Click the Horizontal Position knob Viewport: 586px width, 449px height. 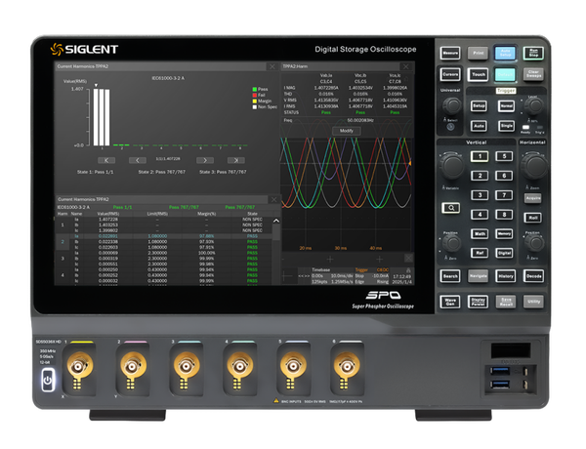tap(534, 244)
